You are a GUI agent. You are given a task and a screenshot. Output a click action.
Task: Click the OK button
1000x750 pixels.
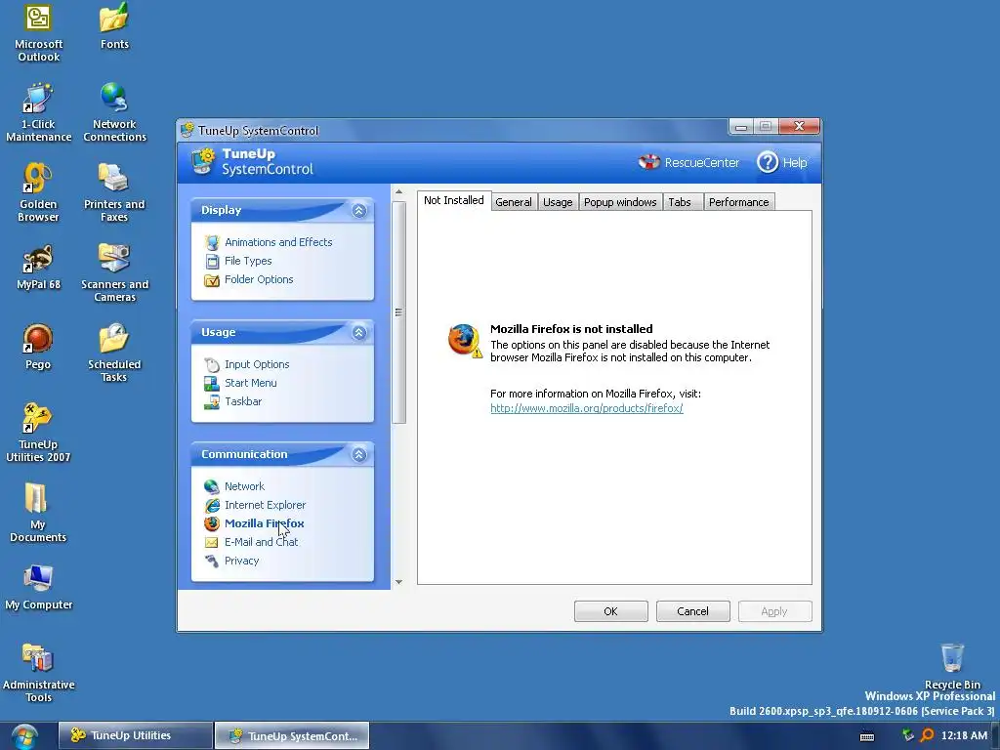pos(611,611)
